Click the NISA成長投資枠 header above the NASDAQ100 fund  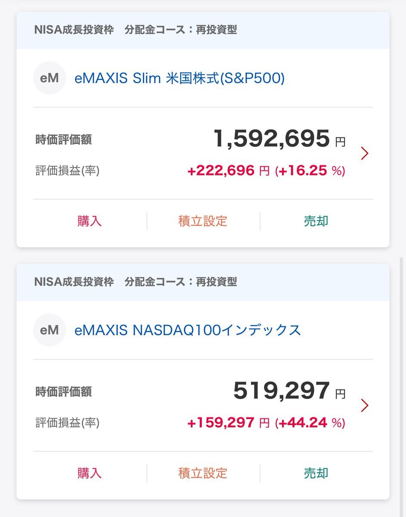[74, 282]
